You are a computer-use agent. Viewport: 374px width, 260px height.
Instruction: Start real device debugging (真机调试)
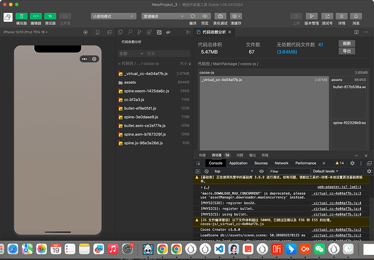pyautogui.click(x=221, y=16)
